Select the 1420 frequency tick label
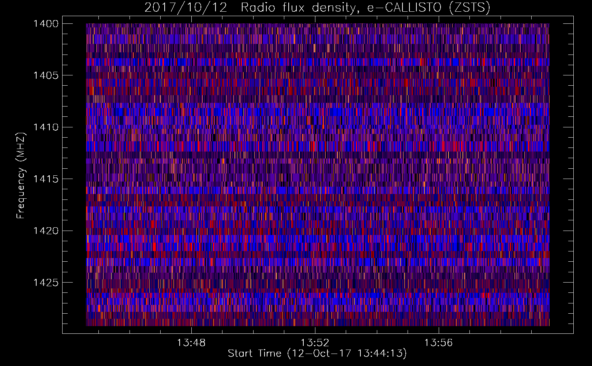 coord(46,231)
